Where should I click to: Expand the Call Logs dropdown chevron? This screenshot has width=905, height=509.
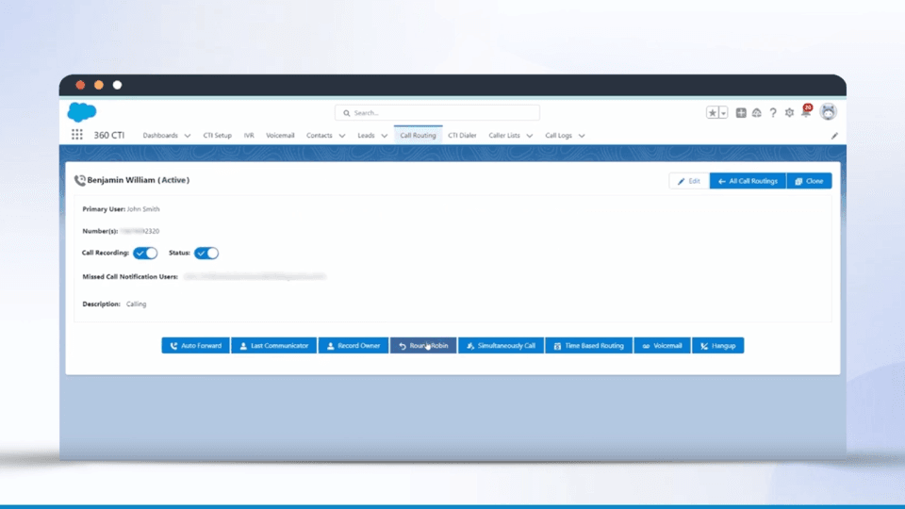point(582,136)
